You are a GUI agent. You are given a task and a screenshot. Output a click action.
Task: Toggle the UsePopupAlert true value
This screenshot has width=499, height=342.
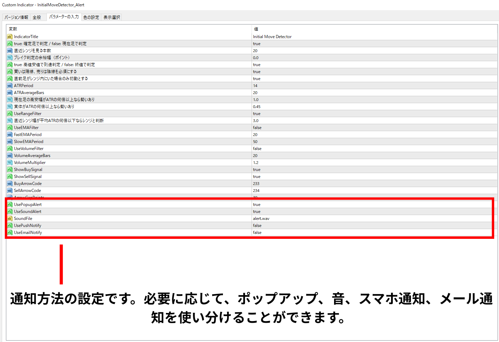tap(257, 205)
